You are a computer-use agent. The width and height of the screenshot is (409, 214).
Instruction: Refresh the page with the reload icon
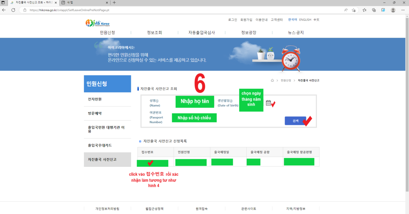pyautogui.click(x=13, y=10)
